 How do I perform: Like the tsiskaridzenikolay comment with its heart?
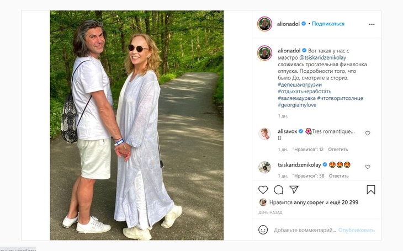[x=368, y=167]
